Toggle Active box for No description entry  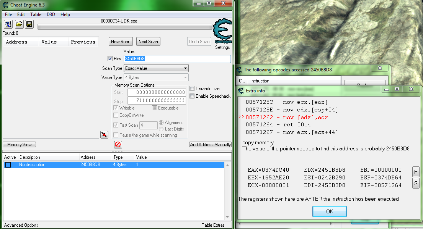(x=8, y=165)
